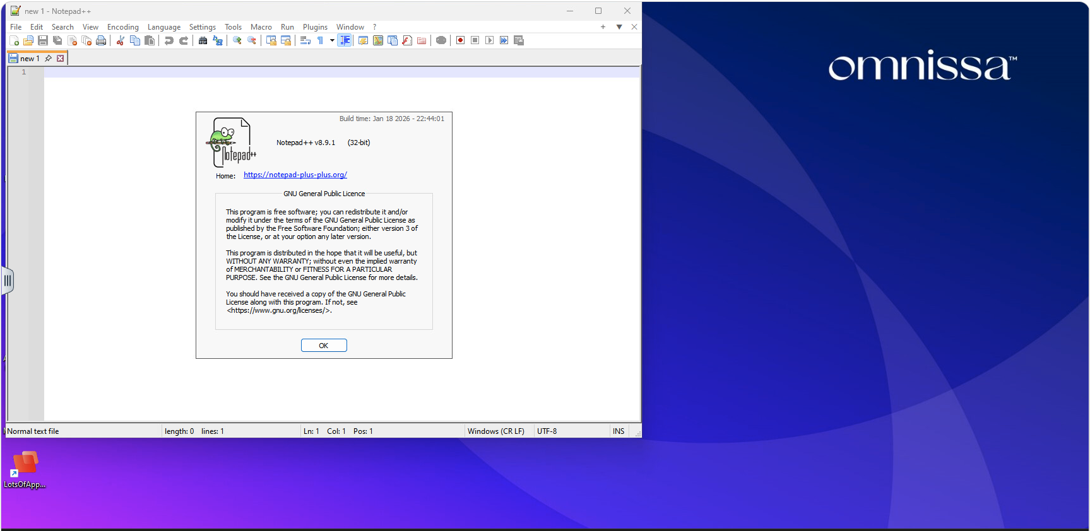Close the new 1 tab with red X
Image resolution: width=1090 pixels, height=531 pixels.
click(61, 59)
